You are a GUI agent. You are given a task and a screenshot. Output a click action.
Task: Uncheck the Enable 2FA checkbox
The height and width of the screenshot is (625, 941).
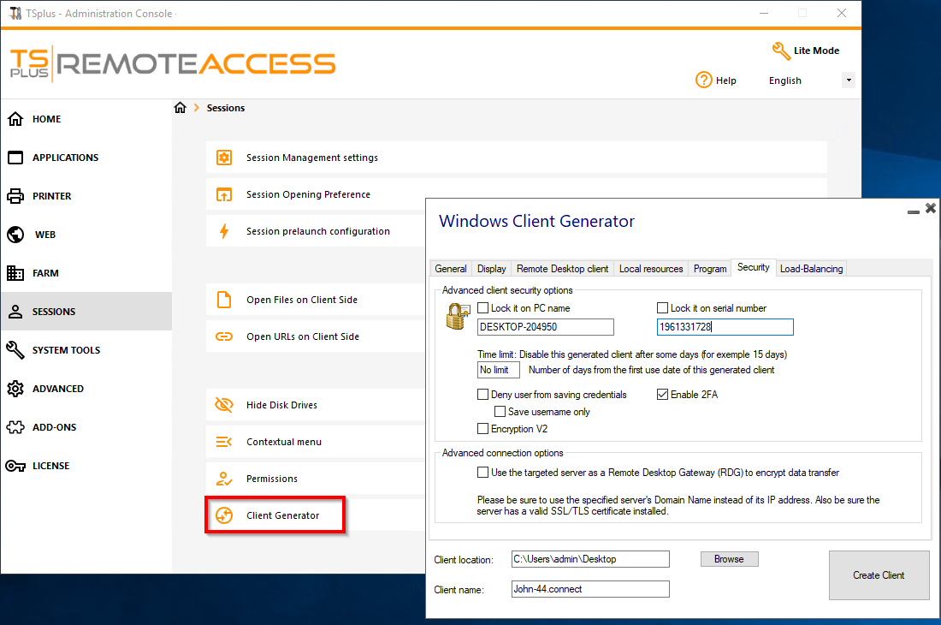click(x=663, y=395)
